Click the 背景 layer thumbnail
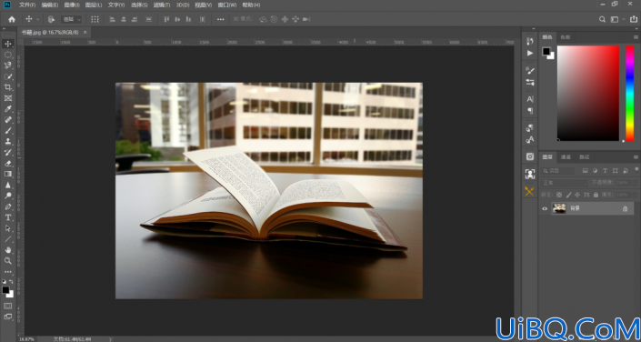The image size is (641, 342). [559, 208]
